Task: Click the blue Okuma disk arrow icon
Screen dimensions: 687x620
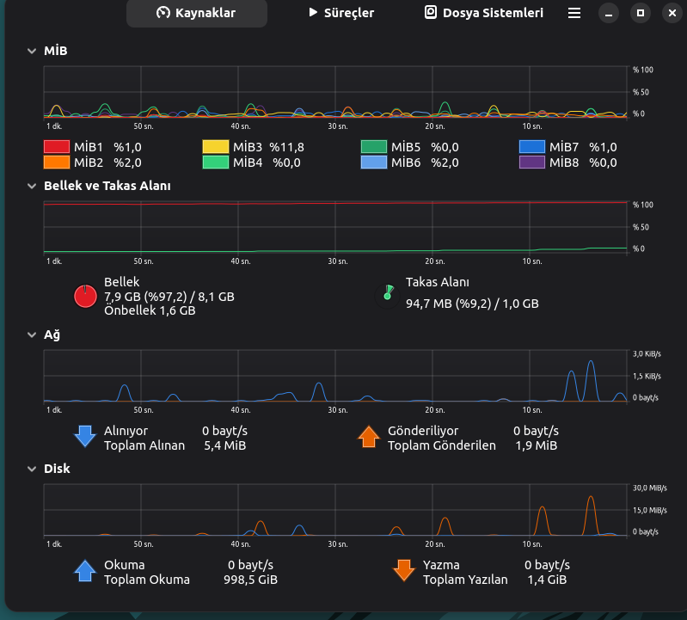Action: 85,571
